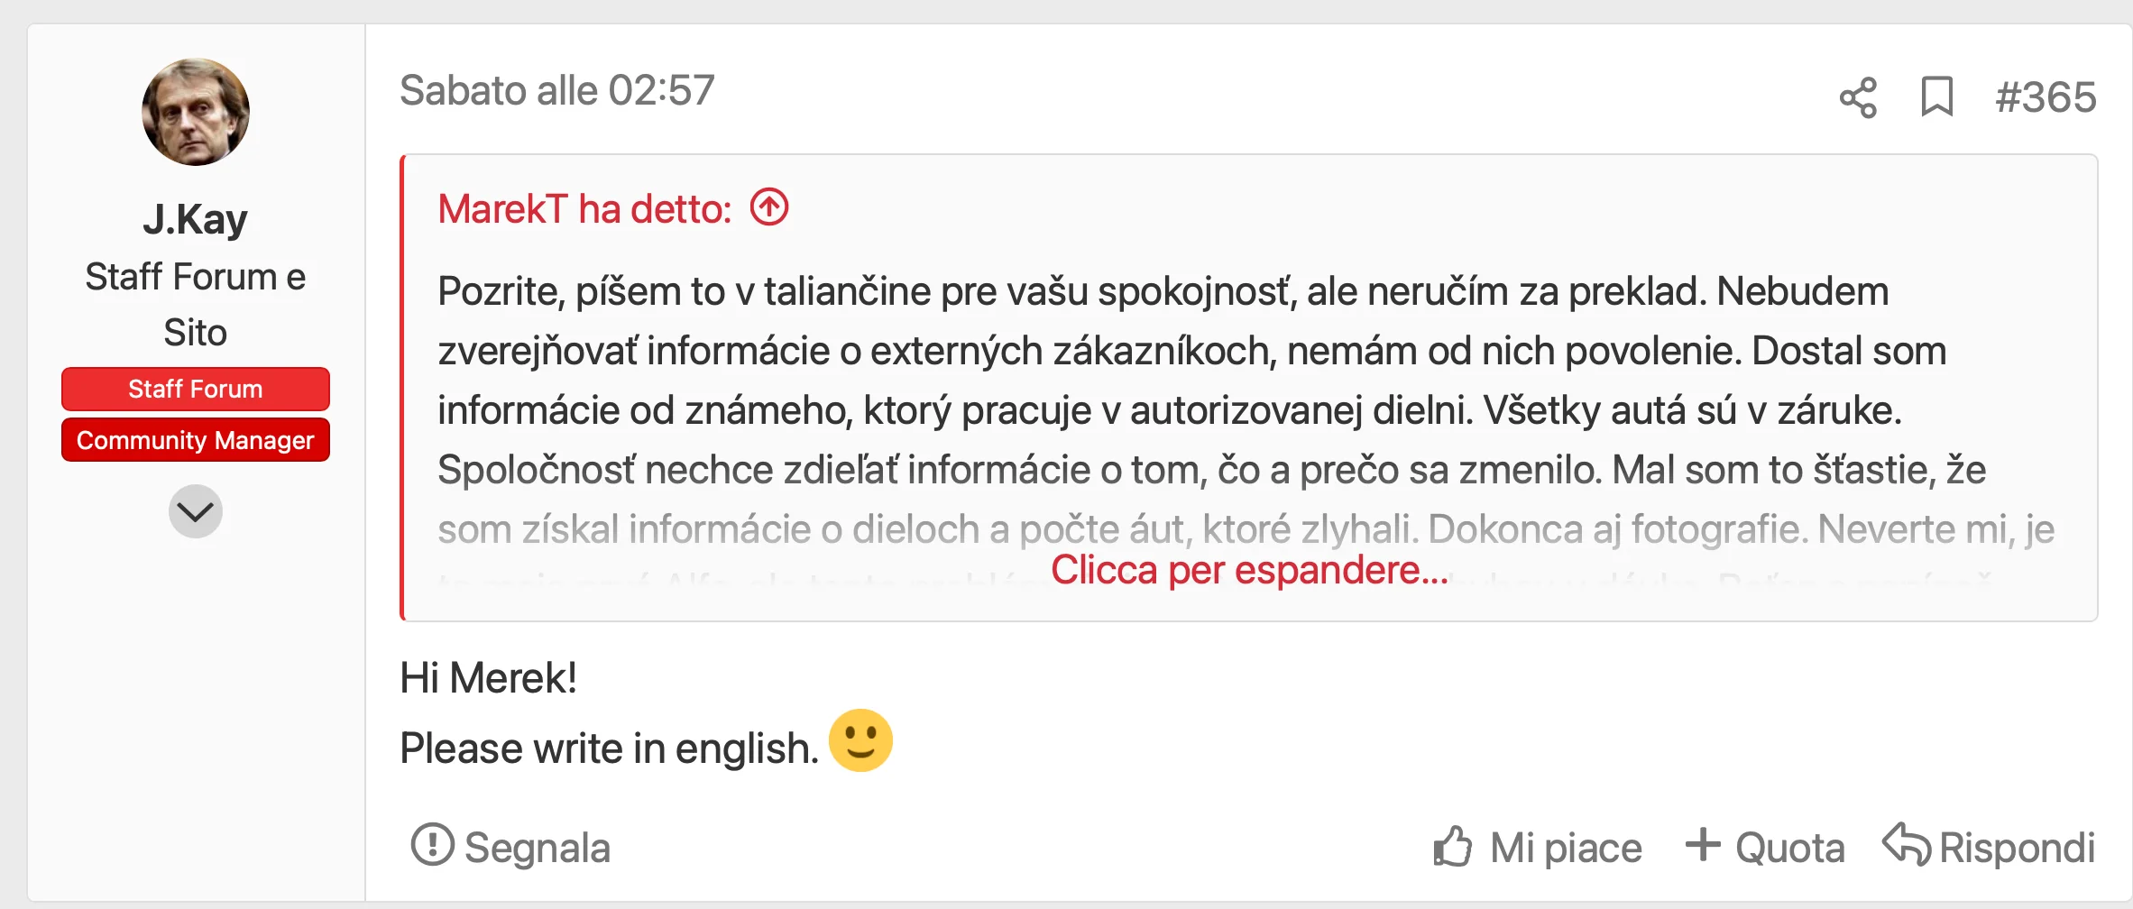Click J.Kay's avatar picture
This screenshot has height=909, width=2133.
pyautogui.click(x=196, y=112)
